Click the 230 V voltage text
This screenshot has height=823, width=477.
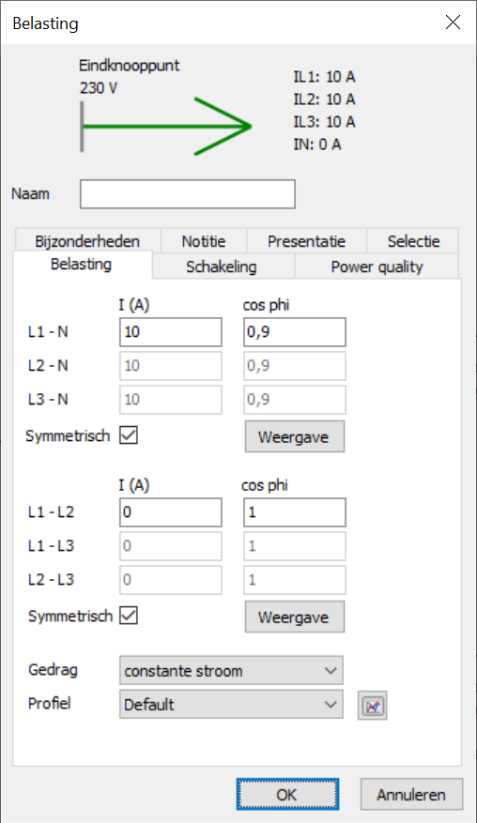[99, 87]
